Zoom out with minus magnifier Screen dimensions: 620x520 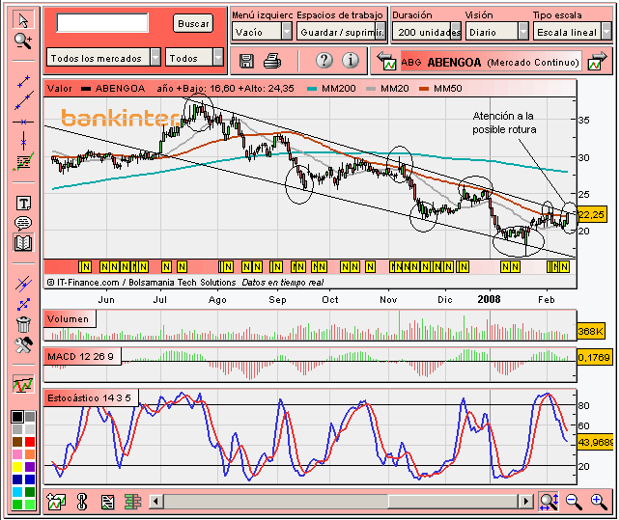tap(574, 502)
